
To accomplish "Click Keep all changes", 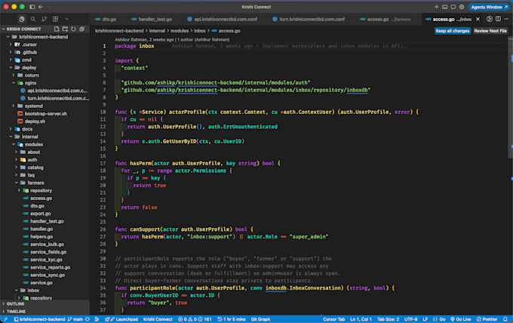I will (x=453, y=31).
